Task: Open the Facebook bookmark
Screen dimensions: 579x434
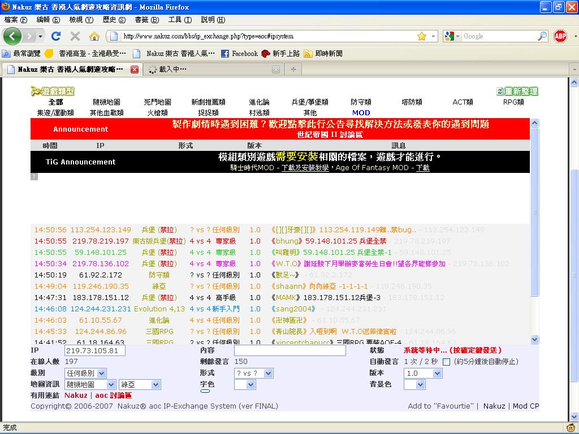Action: pos(239,54)
